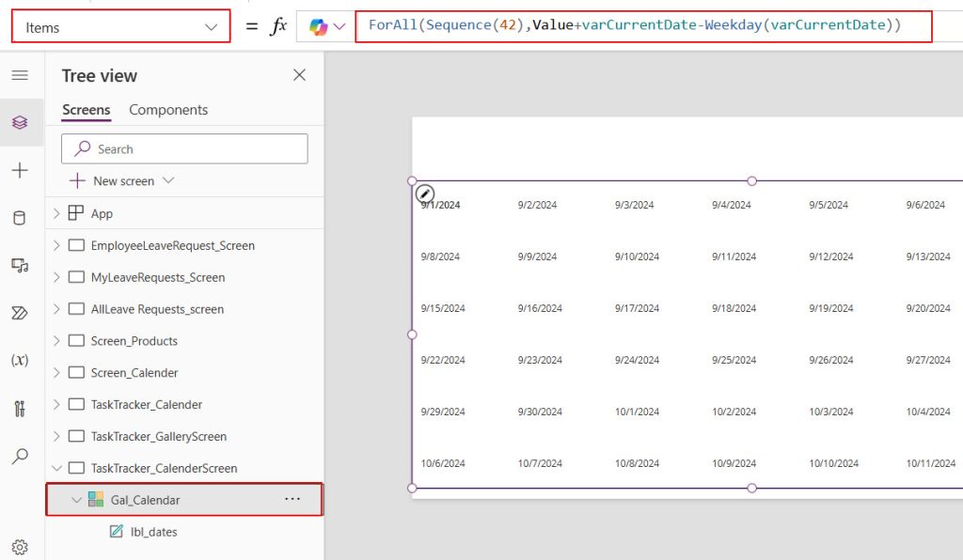Select TaskTracker_CalenderScreen in tree
This screenshot has width=963, height=560.
point(164,469)
